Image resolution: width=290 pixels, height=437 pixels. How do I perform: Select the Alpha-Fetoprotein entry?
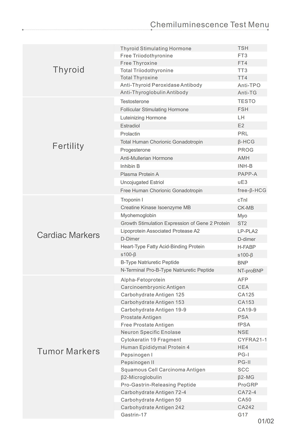point(143,280)
